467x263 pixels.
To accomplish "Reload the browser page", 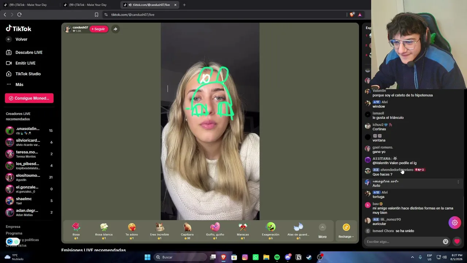I will tap(19, 15).
